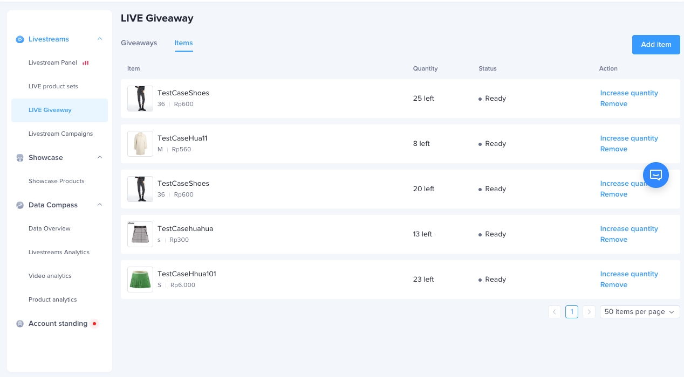Select page number 1 in pagination
Image resolution: width=684 pixels, height=377 pixels.
coord(572,312)
